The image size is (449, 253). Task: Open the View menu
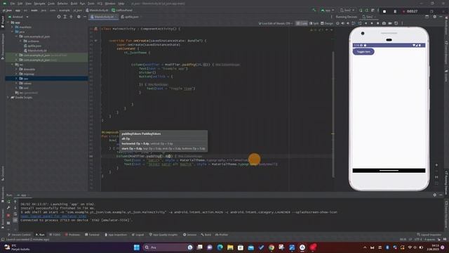pyautogui.click(x=28, y=4)
